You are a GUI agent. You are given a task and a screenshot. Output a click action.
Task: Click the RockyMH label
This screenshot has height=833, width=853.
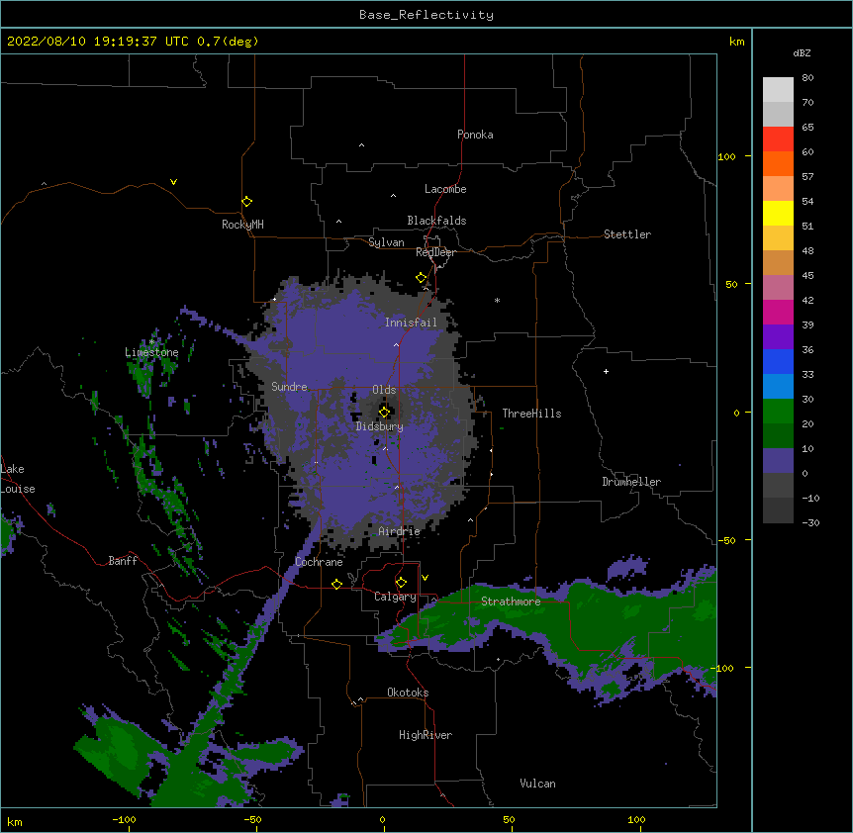click(242, 225)
